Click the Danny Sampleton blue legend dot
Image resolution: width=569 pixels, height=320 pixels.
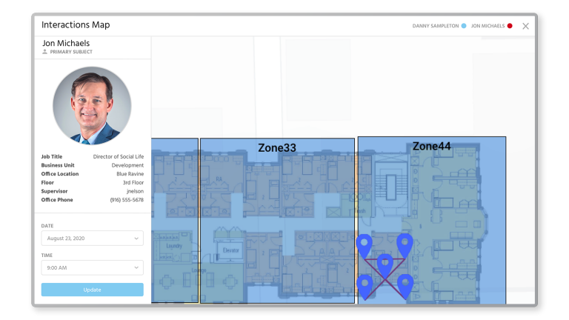464,26
